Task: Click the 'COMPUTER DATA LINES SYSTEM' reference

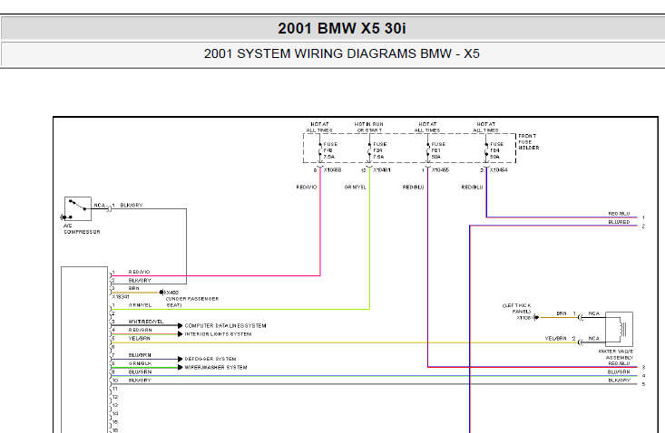Action: coord(226,326)
